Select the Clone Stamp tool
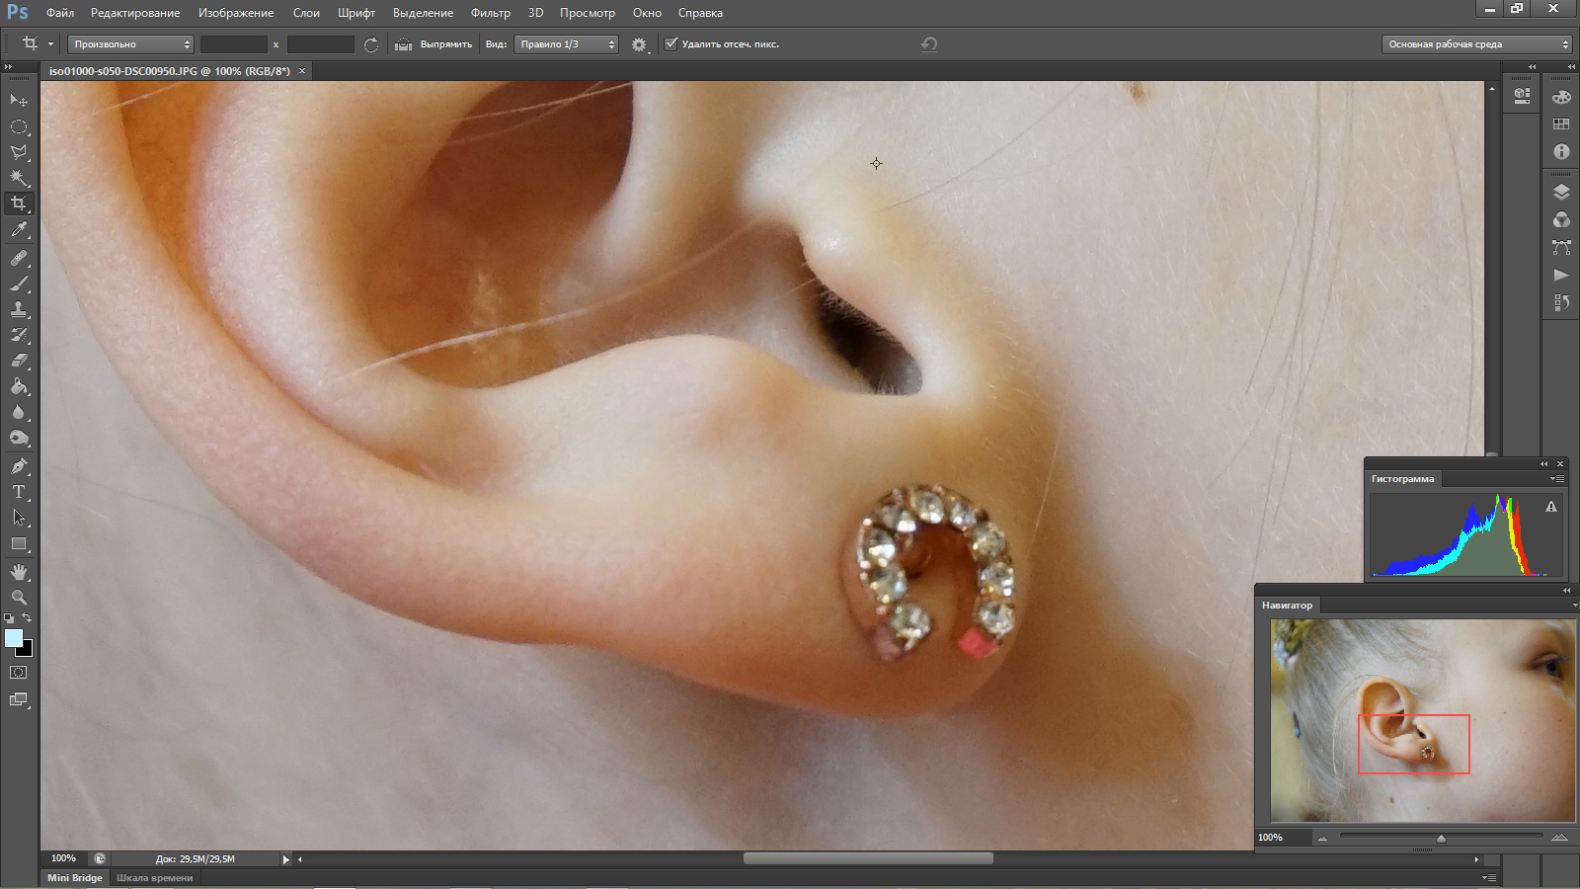Image resolution: width=1580 pixels, height=889 pixels. 19,309
